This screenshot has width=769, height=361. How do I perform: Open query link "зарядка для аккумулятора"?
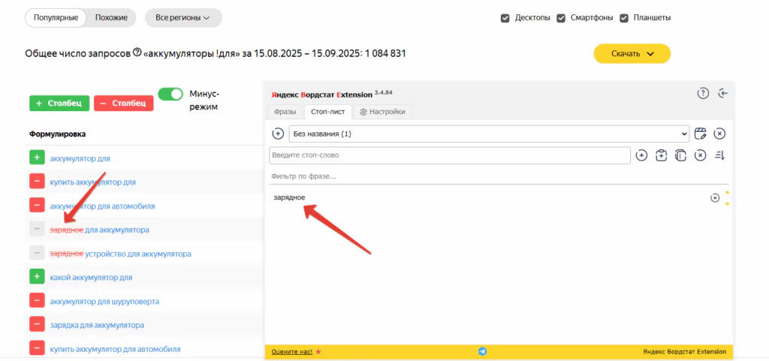coord(97,325)
